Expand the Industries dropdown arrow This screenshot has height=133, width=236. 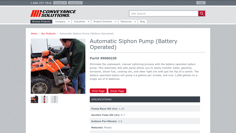coord(88,22)
